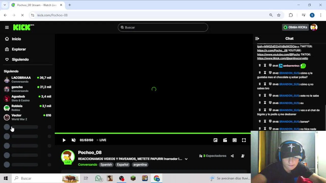Screen dimensions: 326x183
Task: Select the Español tag
Action: [123, 165]
